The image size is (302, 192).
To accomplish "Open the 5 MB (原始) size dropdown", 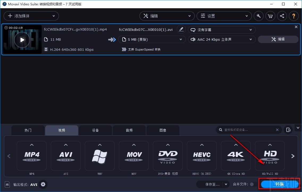I will [152, 39].
